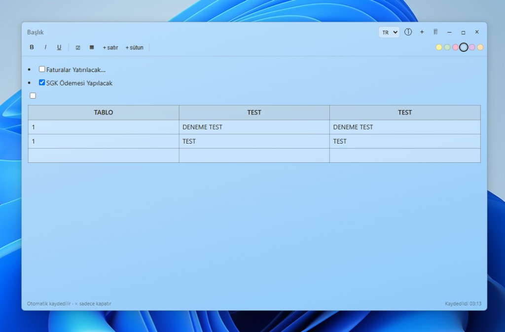Choose the purple note color
Image resolution: width=505 pixels, height=332 pixels.
tap(472, 47)
